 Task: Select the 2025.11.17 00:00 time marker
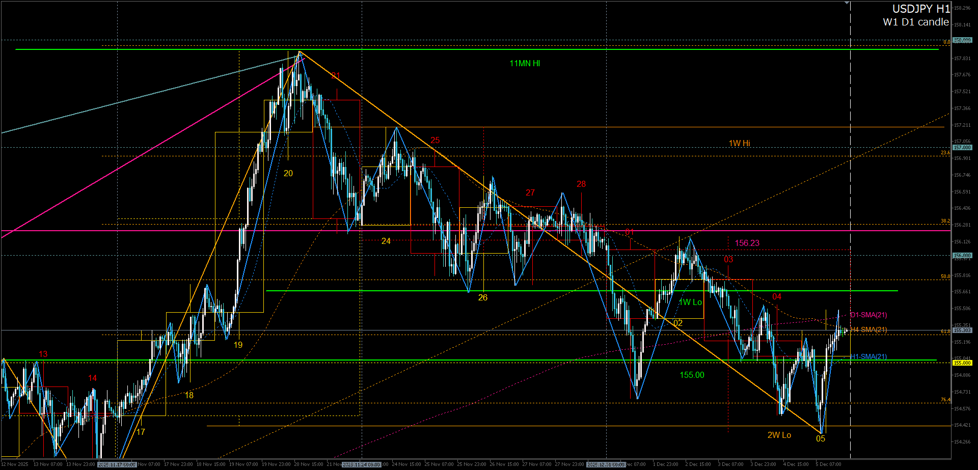tap(117, 464)
